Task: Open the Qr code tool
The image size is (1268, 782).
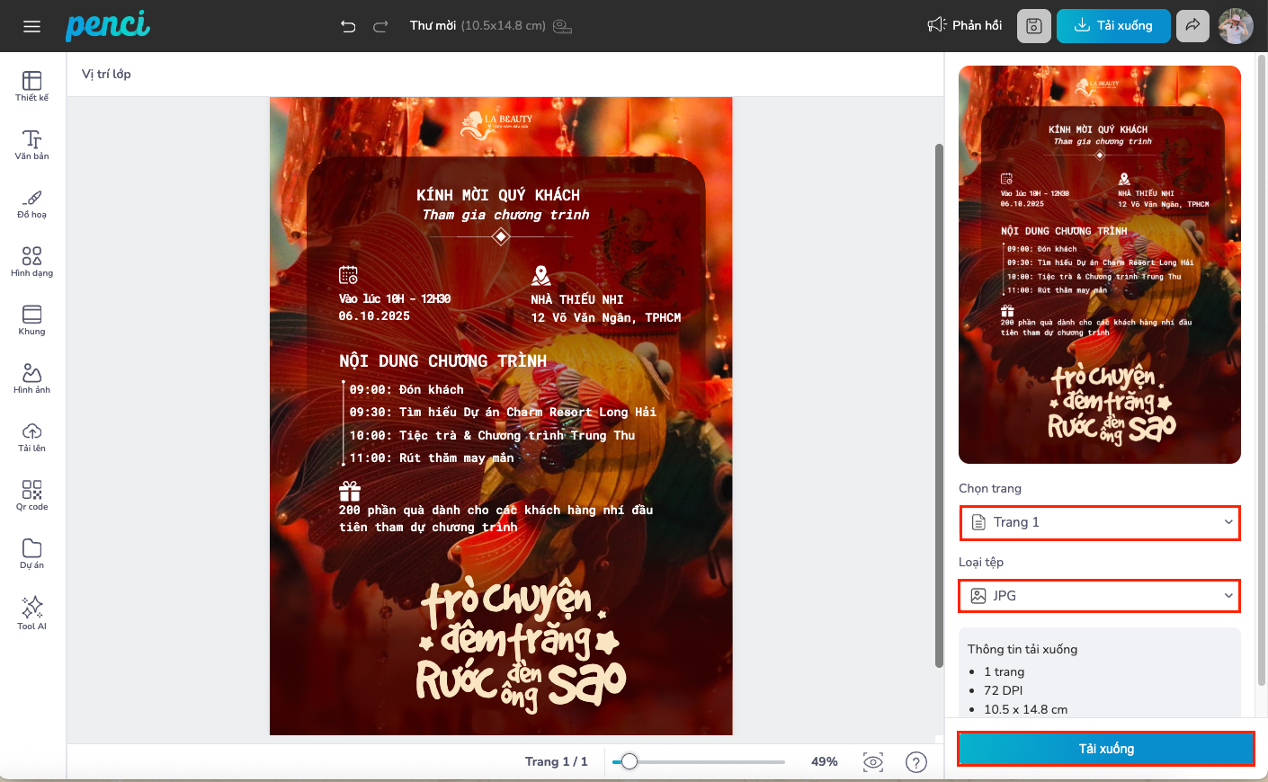Action: tap(31, 495)
